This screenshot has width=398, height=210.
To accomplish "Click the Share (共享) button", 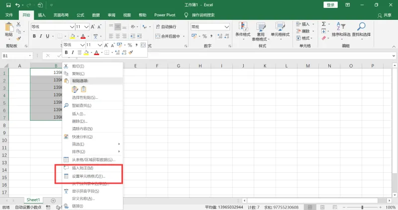I will tap(385, 15).
